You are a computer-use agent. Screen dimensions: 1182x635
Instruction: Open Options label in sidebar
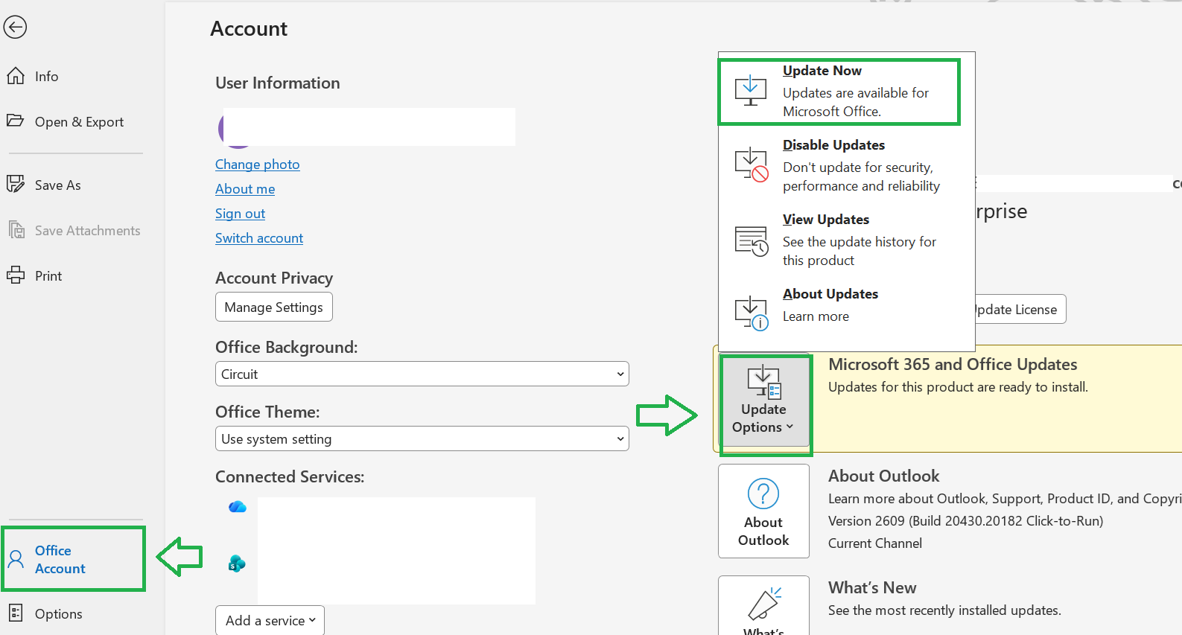(59, 614)
